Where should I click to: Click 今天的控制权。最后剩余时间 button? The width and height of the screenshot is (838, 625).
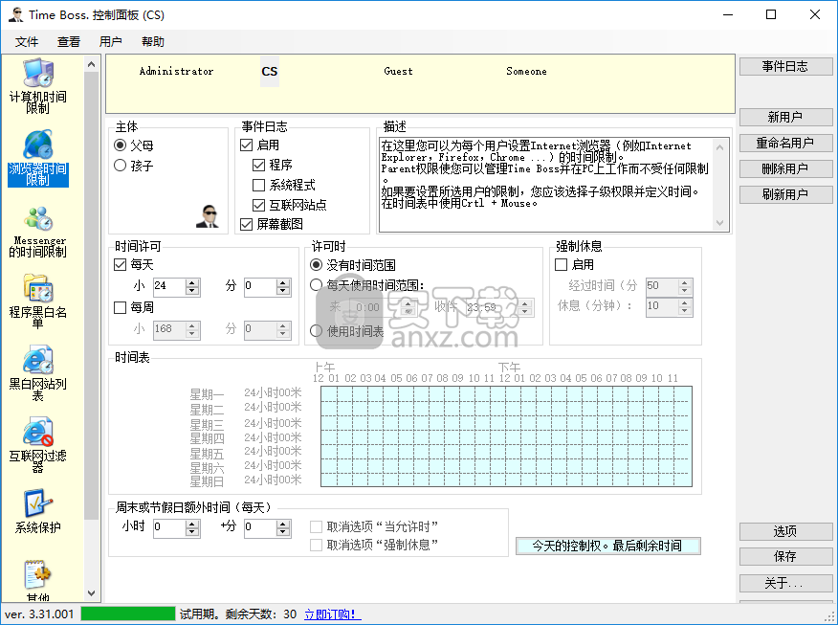coord(608,546)
